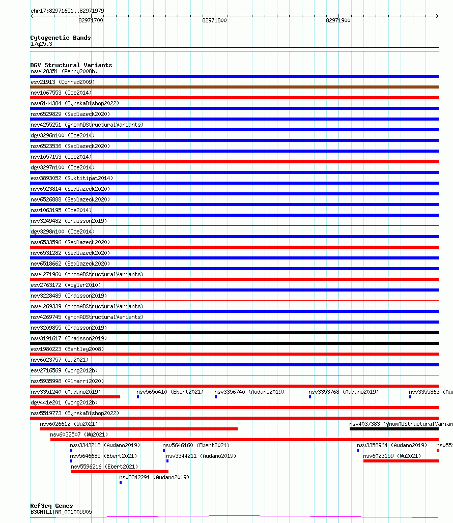Viewport: 453px width, 523px height.
Task: Click esv2716569 (Wong2012b) label
Action: pos(64,370)
